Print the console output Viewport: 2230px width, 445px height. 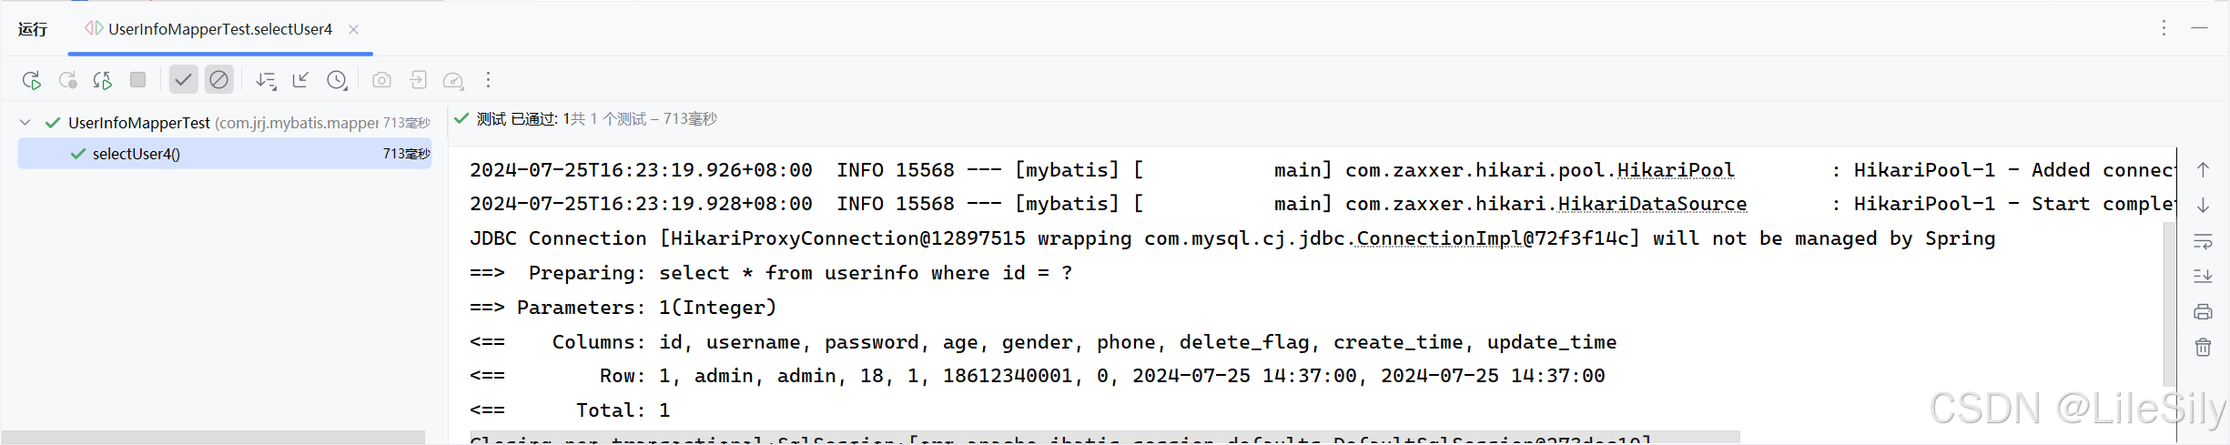pos(2203,311)
